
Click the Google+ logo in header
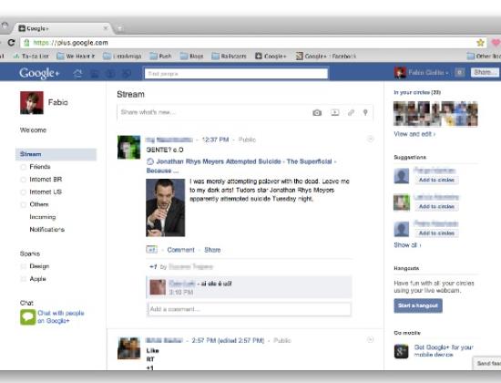click(39, 73)
